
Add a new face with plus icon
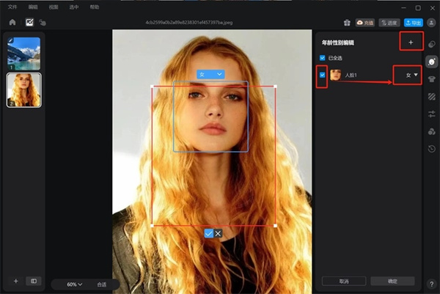click(x=411, y=43)
